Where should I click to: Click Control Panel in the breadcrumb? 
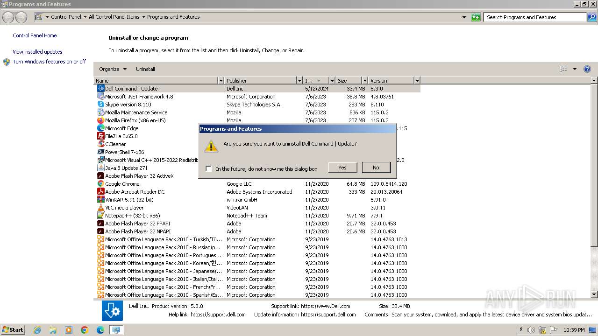pos(66,17)
